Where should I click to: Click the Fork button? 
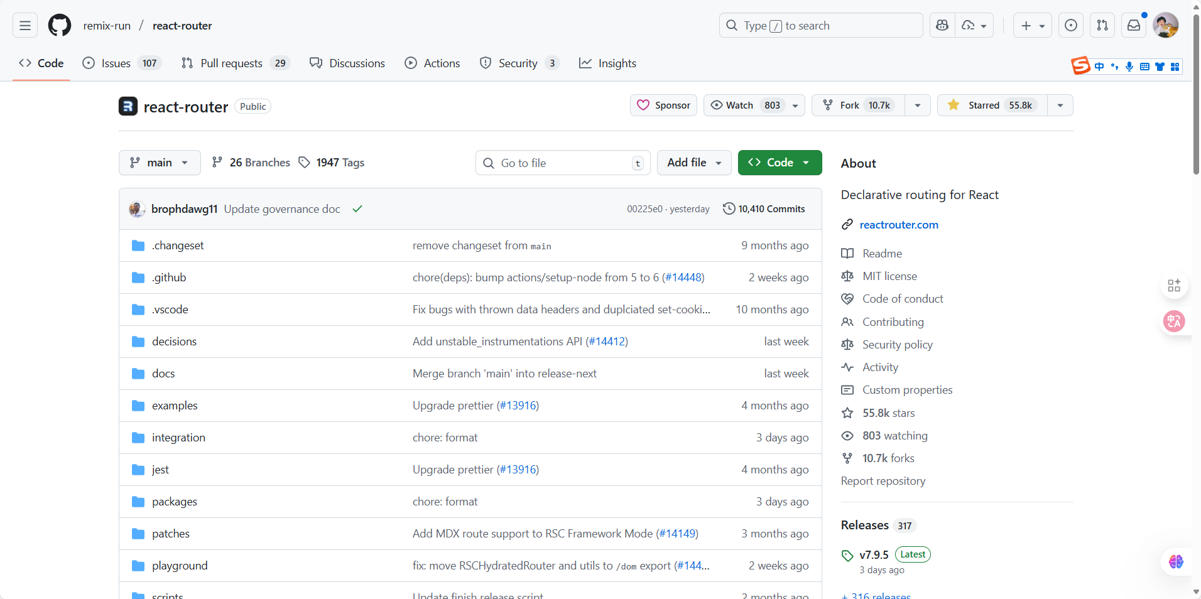[x=858, y=105]
